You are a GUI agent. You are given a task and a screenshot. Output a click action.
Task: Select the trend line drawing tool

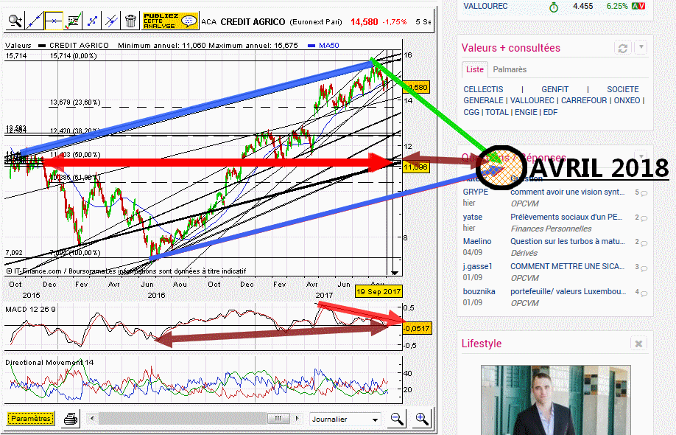click(x=35, y=21)
